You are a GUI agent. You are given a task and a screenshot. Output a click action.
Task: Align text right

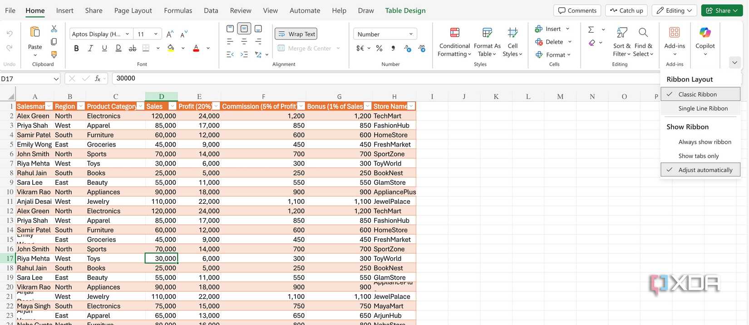click(x=258, y=42)
